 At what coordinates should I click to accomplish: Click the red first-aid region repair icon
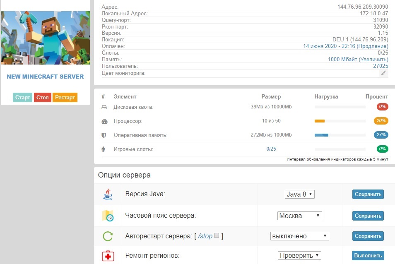(x=108, y=256)
